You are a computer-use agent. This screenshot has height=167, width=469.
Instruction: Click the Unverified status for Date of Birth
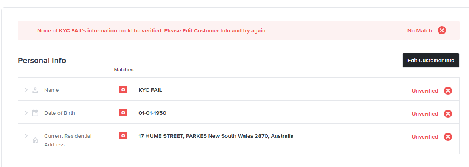[x=424, y=114]
